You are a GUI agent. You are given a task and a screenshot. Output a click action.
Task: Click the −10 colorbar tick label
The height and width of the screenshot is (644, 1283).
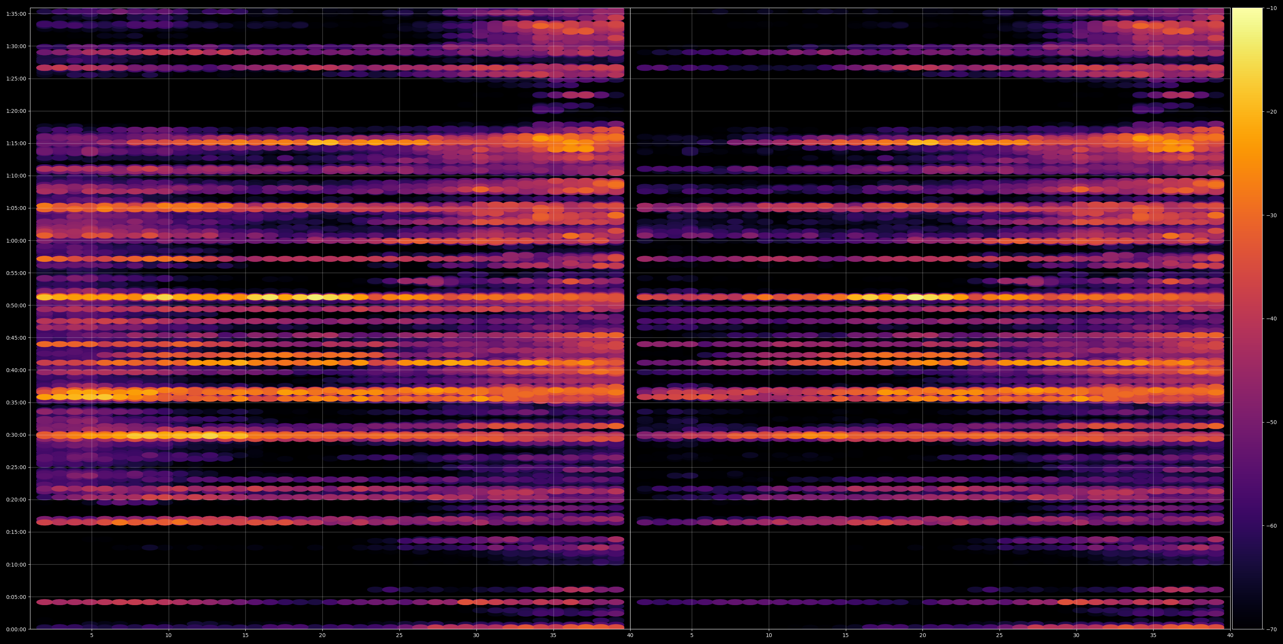(x=1271, y=8)
